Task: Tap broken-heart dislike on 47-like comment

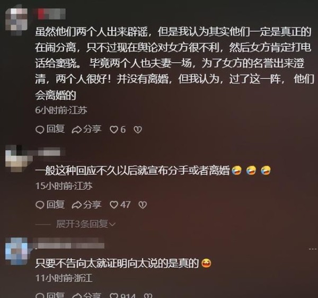Action: (x=143, y=205)
